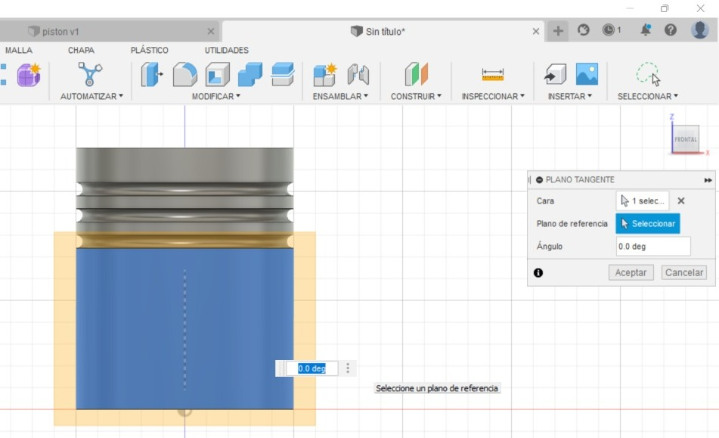
Task: Select the Offset Face tool icon
Action: tap(283, 74)
